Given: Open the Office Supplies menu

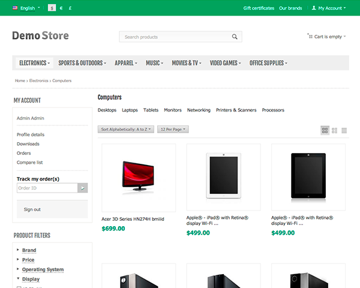Looking at the screenshot, I should coord(268,63).
